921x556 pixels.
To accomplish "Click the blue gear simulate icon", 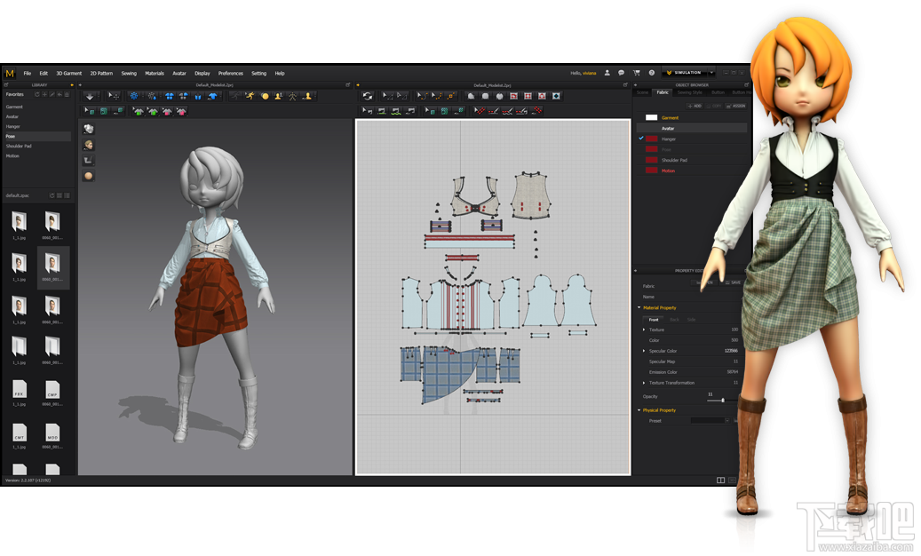I will tap(134, 96).
